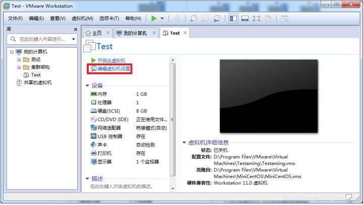The image size is (363, 205).
Task: Click the large Test VM header icon
Action: (89, 46)
